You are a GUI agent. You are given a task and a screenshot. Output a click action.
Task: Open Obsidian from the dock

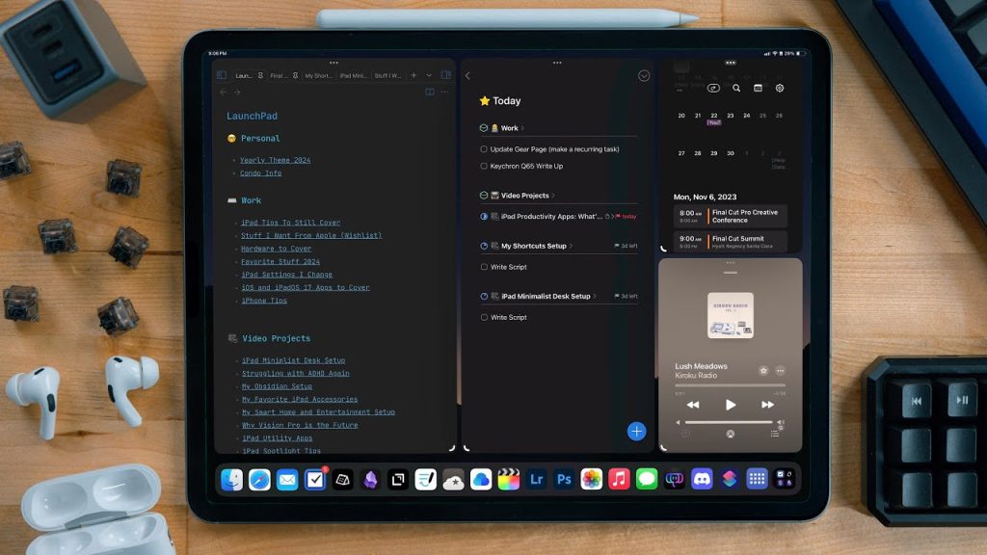pos(370,480)
